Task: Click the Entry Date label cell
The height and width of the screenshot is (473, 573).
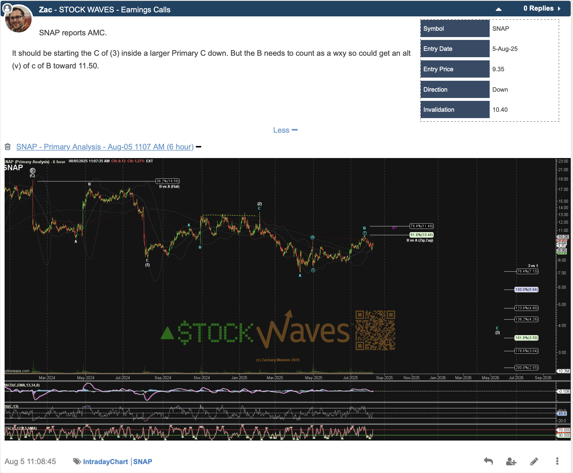Action: (455, 49)
